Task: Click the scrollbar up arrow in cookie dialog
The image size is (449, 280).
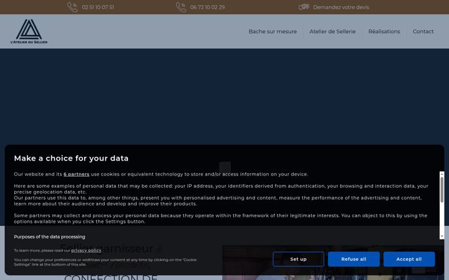Action: click(x=442, y=174)
